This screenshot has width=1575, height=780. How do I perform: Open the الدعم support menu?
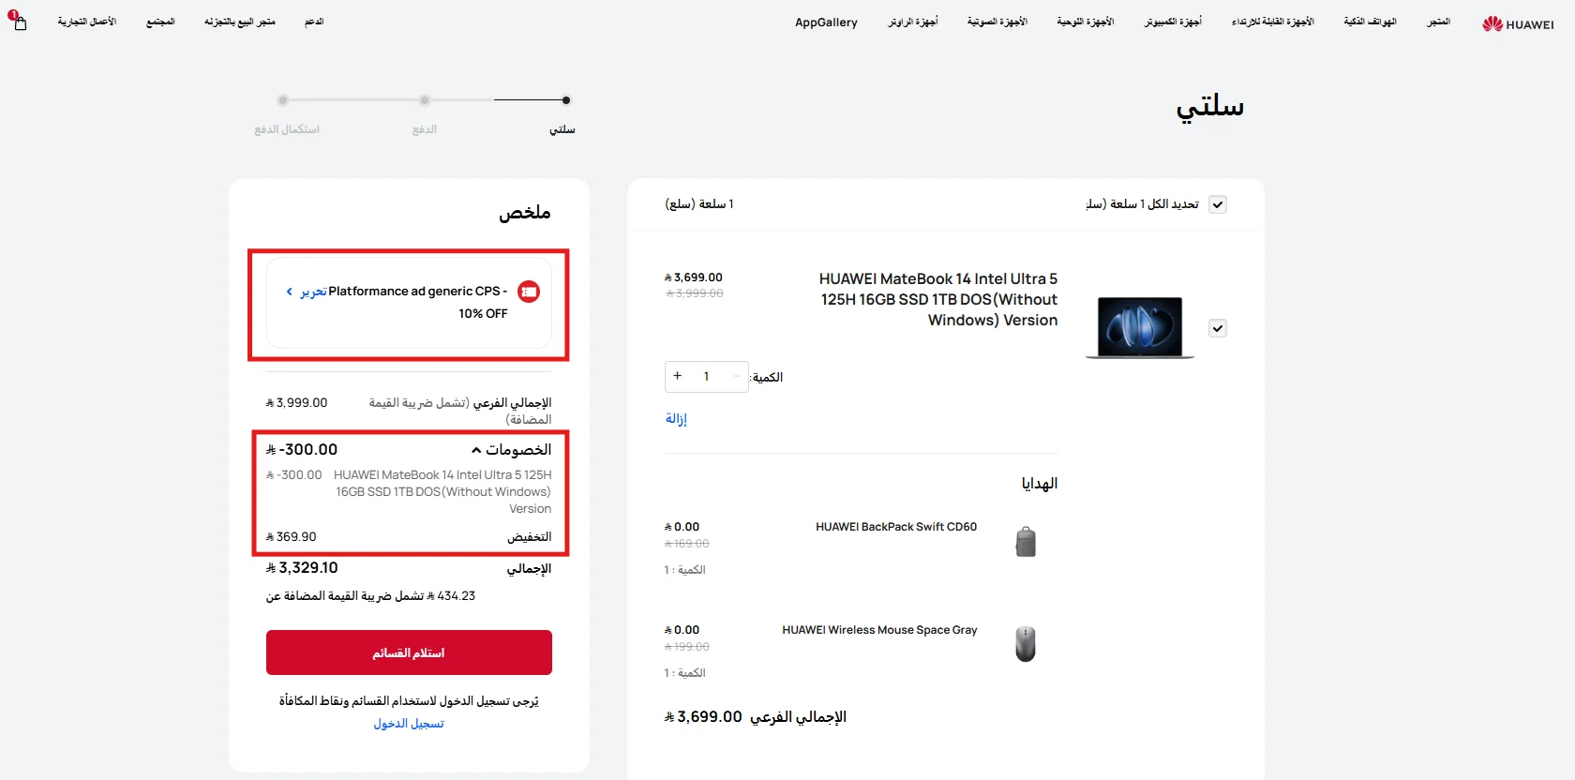pyautogui.click(x=314, y=22)
